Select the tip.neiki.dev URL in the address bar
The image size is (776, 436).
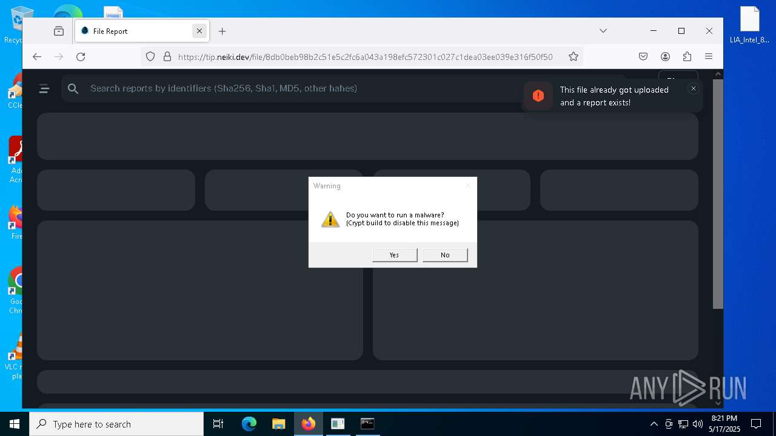pyautogui.click(x=365, y=57)
